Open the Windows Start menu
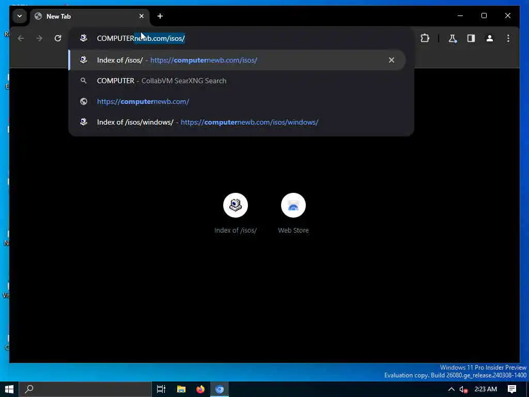The width and height of the screenshot is (529, 397). [x=9, y=389]
